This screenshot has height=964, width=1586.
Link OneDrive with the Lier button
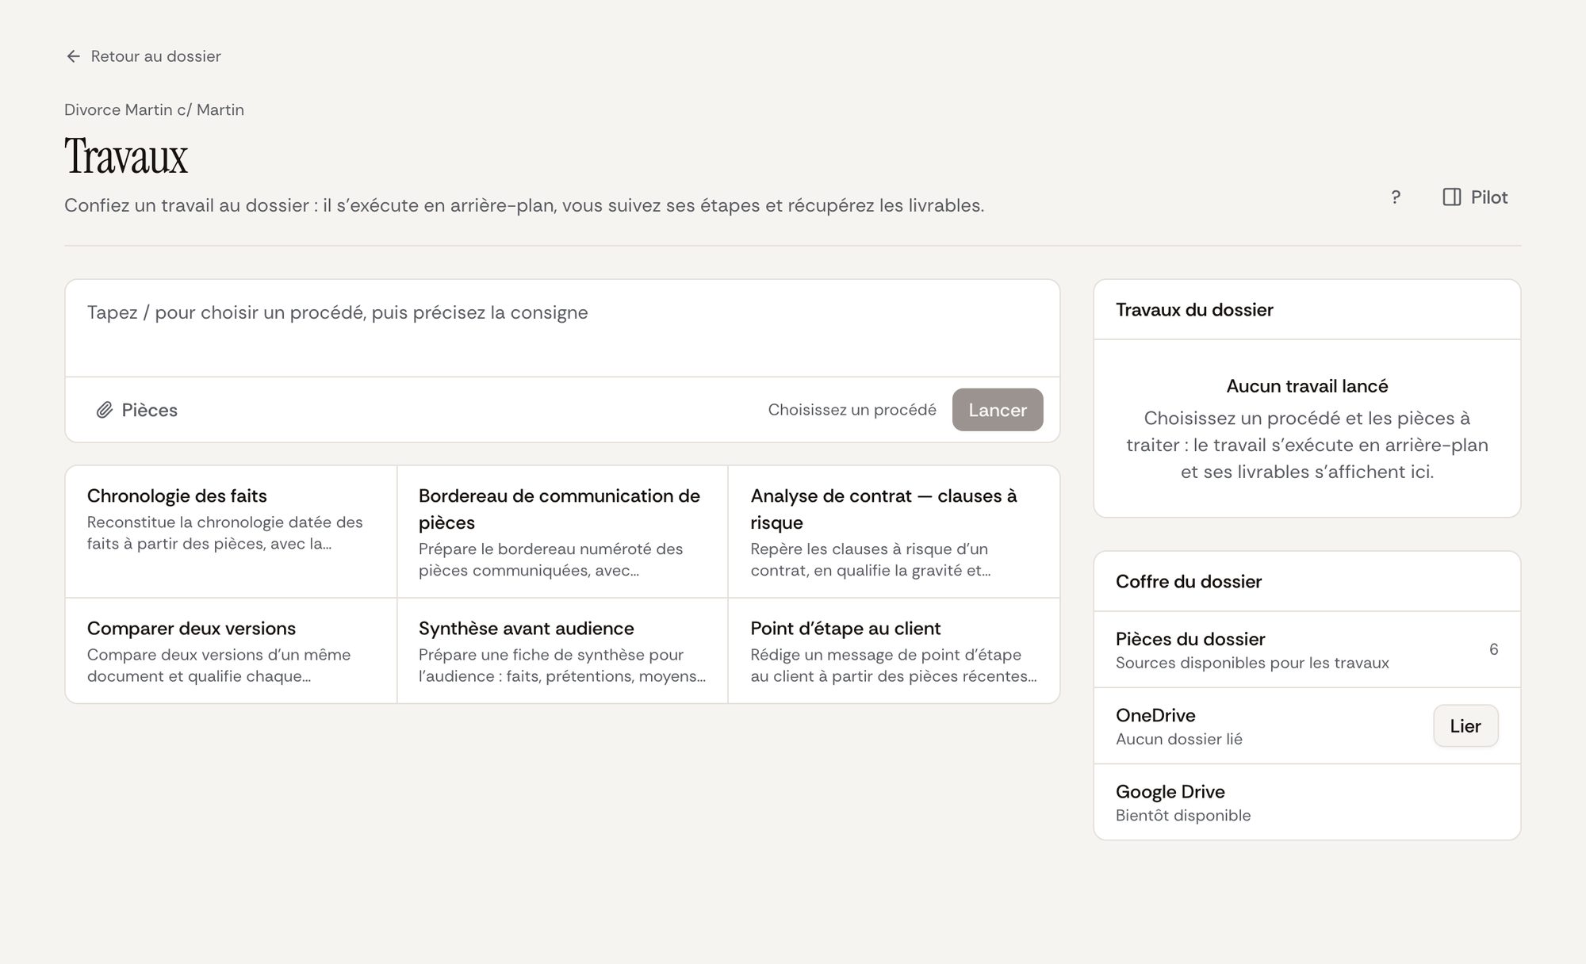point(1465,726)
